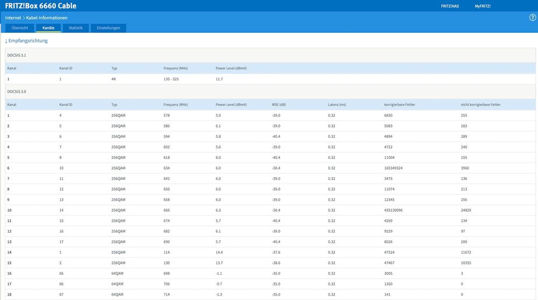Click the power level value -0.7
This screenshot has height=300, width=538.
tap(219, 284)
